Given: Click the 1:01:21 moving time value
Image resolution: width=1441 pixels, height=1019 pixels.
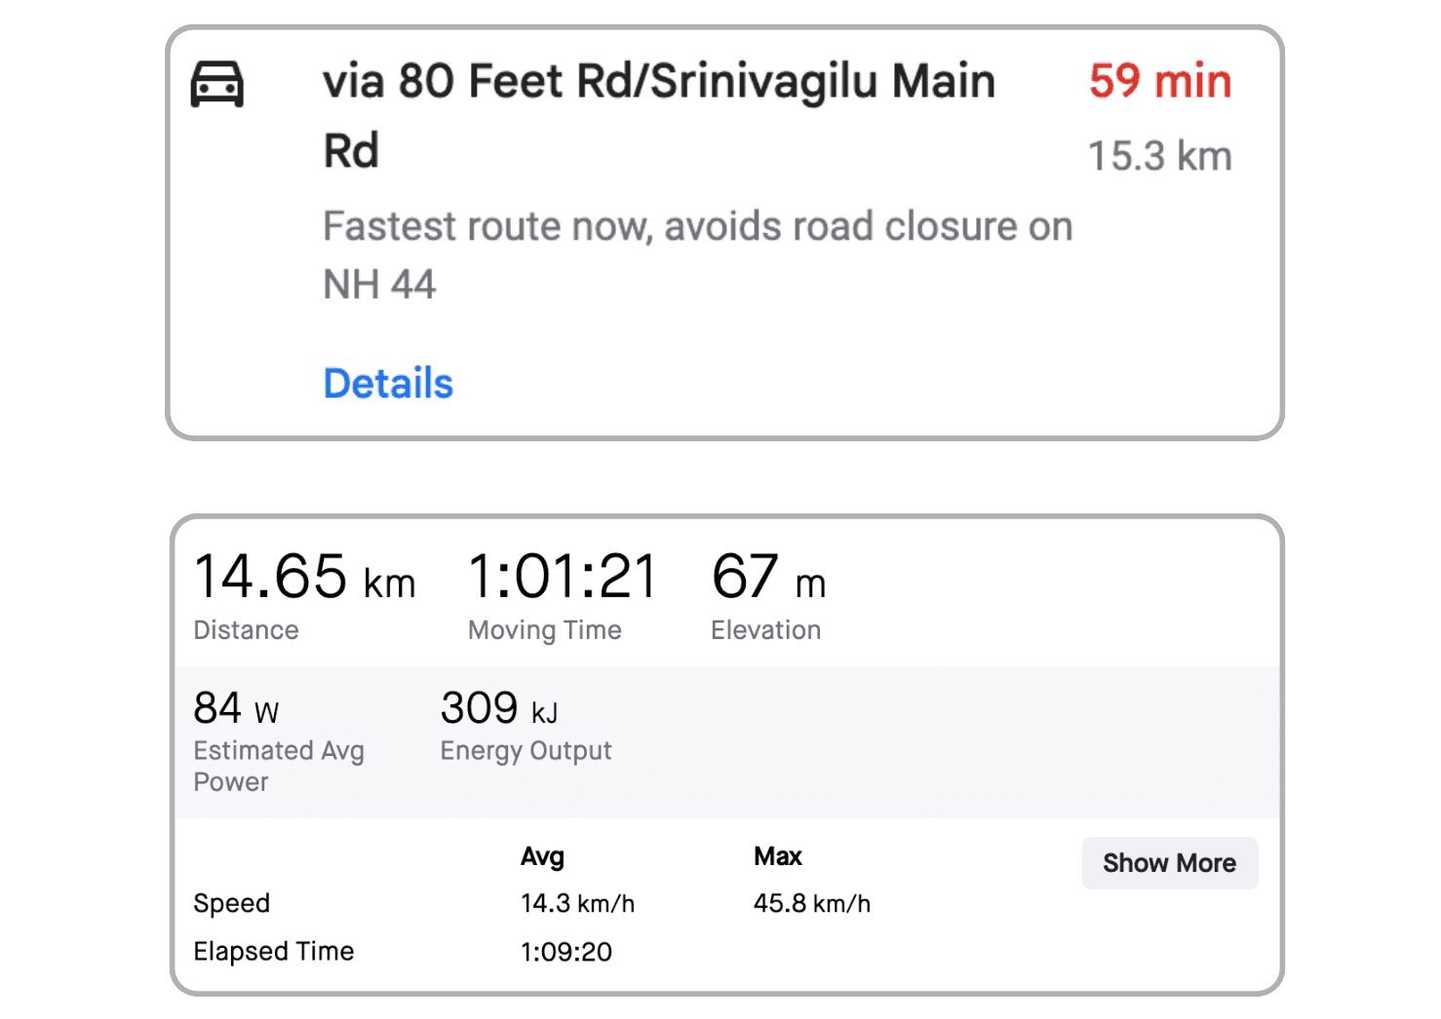Looking at the screenshot, I should 563,577.
